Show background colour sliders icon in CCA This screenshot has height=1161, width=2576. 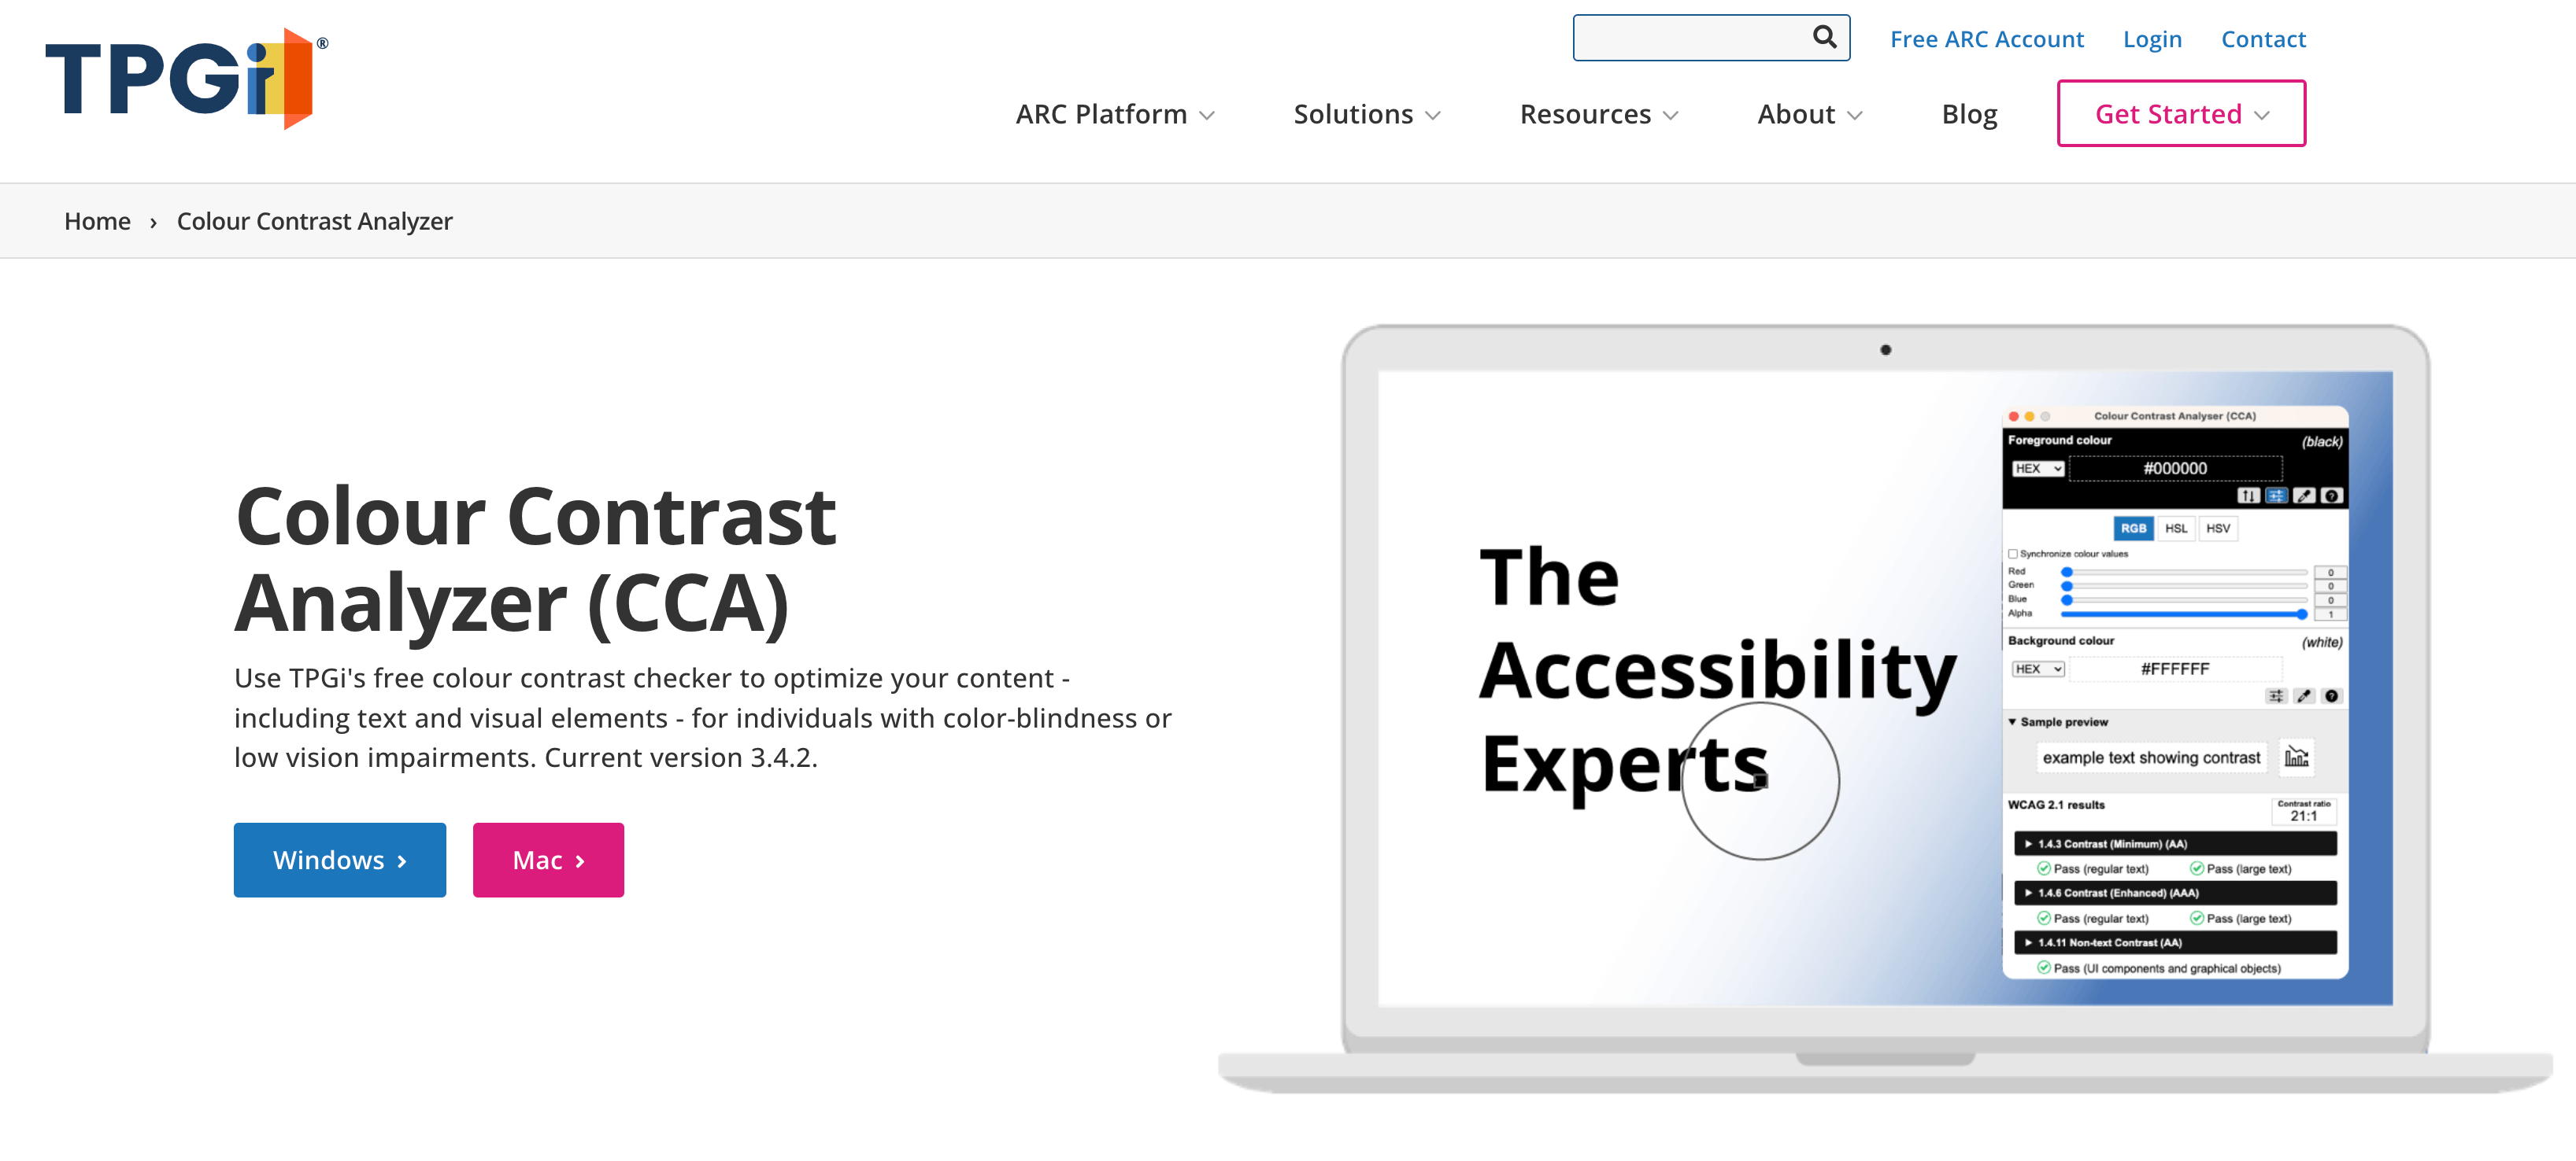(2276, 696)
